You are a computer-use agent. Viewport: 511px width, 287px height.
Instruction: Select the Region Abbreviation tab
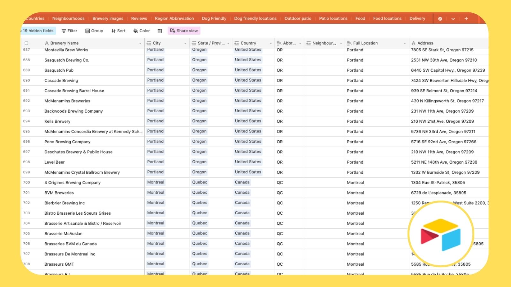pyautogui.click(x=174, y=18)
